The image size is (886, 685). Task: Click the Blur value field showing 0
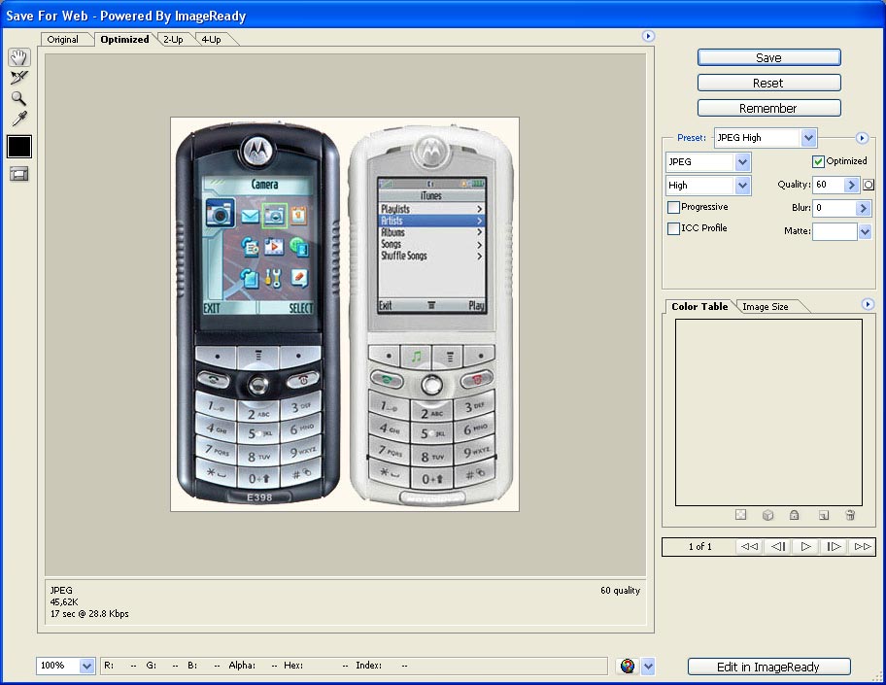(x=834, y=208)
